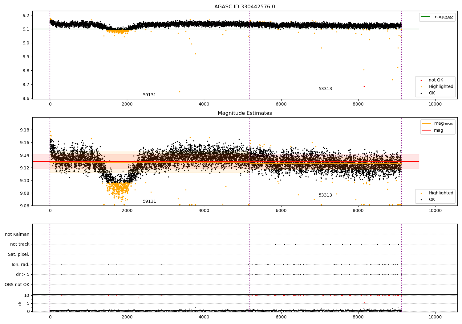Select "53313" label in Magnitude Estimates plot
462x324 pixels.
pos(326,195)
